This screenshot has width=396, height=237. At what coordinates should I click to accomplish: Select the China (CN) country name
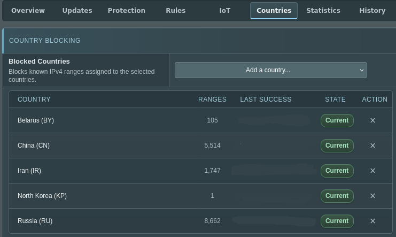(x=34, y=146)
